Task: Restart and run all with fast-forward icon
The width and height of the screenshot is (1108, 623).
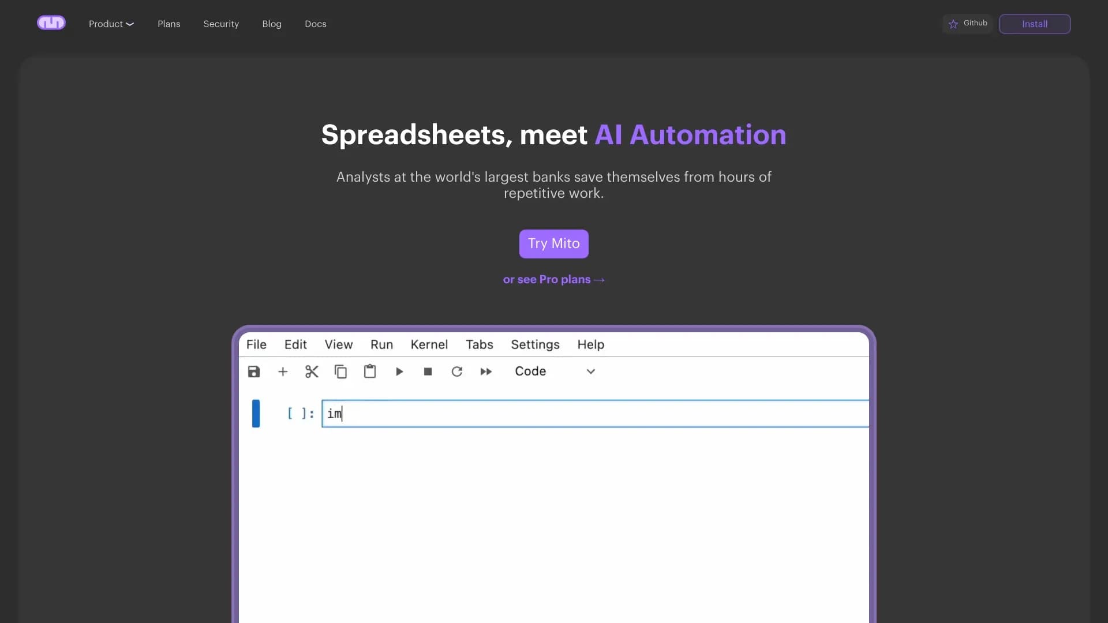Action: point(486,371)
